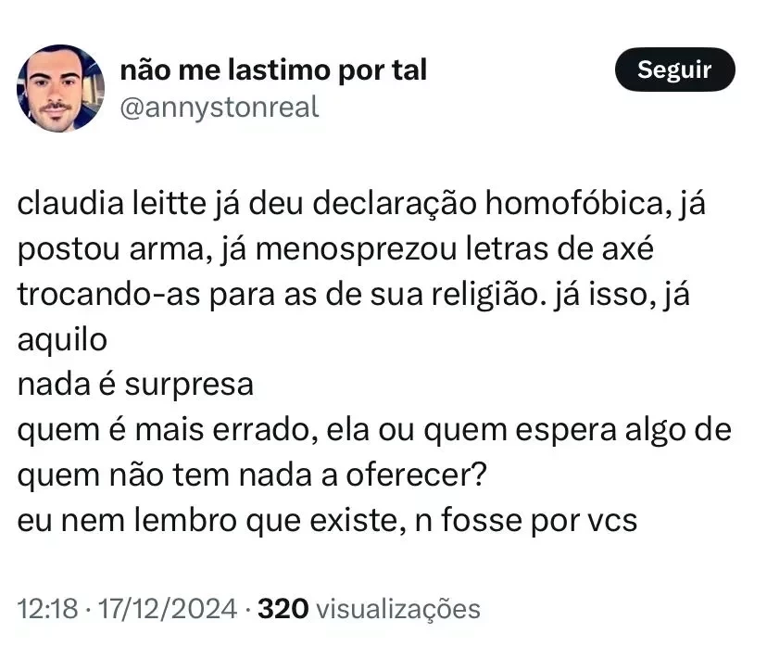Click the 17/12/2024 post date

point(164,609)
